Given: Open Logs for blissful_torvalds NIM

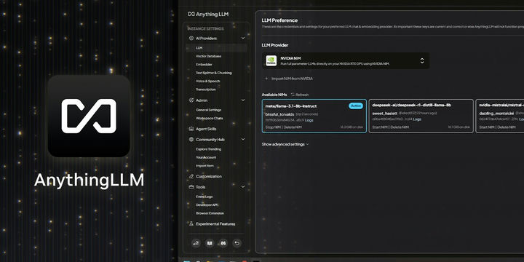Looking at the screenshot, I should (309, 120).
